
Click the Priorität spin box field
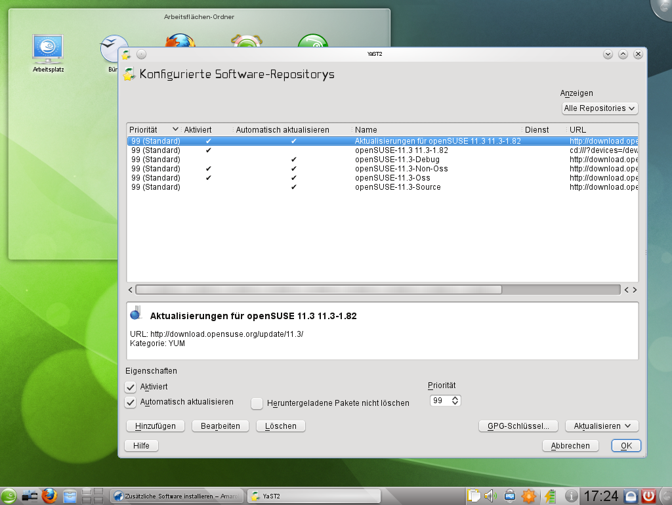440,401
